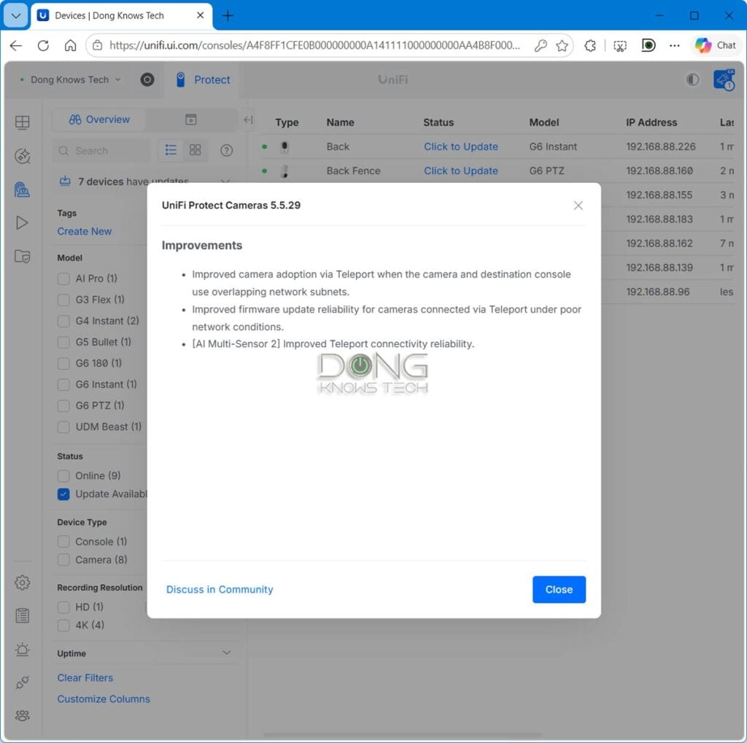Screen dimensions: 747x743
Task: Check the Online status filter
Action: (x=63, y=476)
